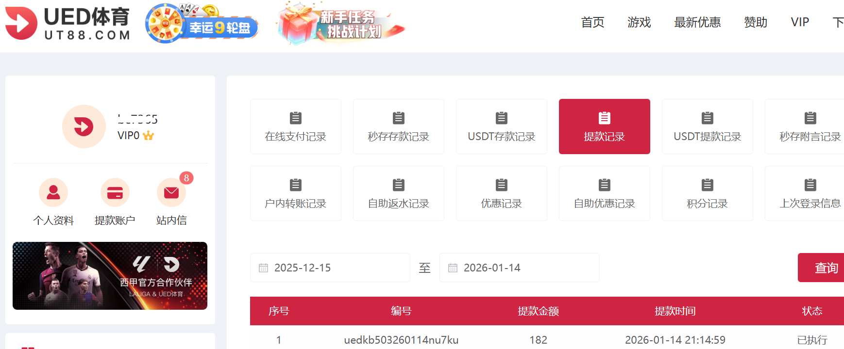
Task: Click the VIP0 level text
Action: [x=129, y=136]
